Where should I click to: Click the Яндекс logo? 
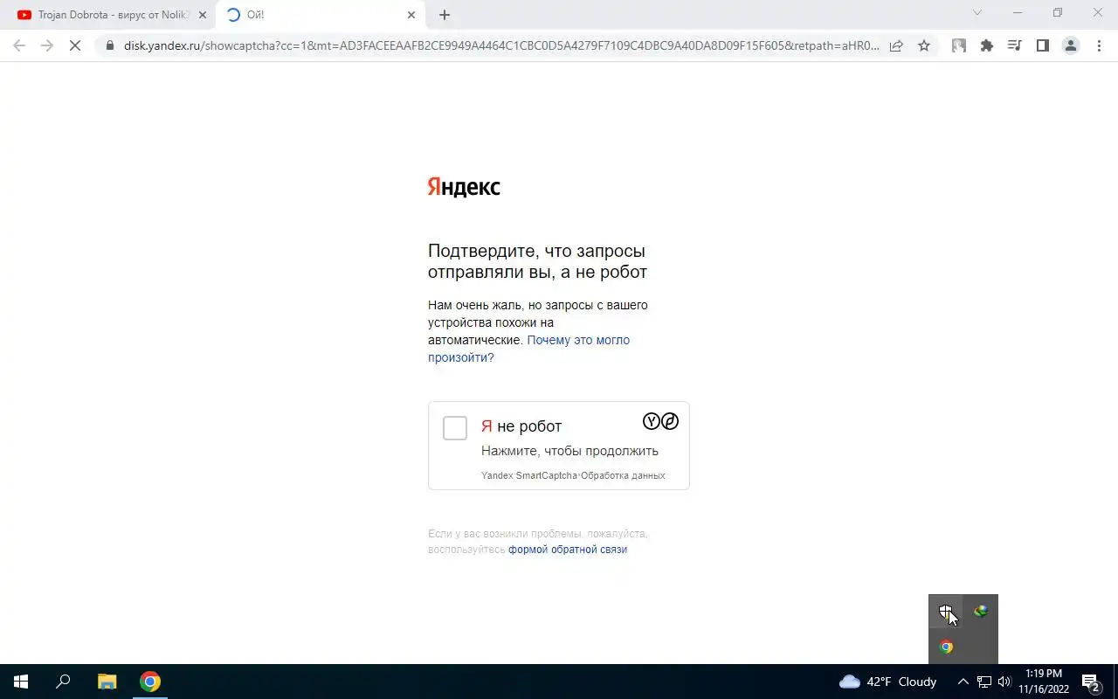(464, 187)
